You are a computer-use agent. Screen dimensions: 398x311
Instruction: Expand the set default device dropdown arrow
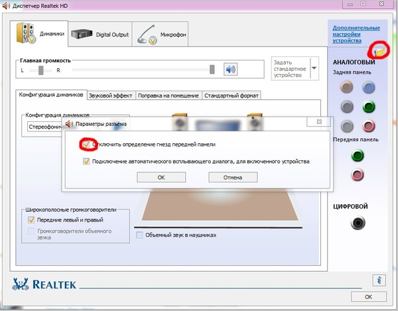coord(314,68)
